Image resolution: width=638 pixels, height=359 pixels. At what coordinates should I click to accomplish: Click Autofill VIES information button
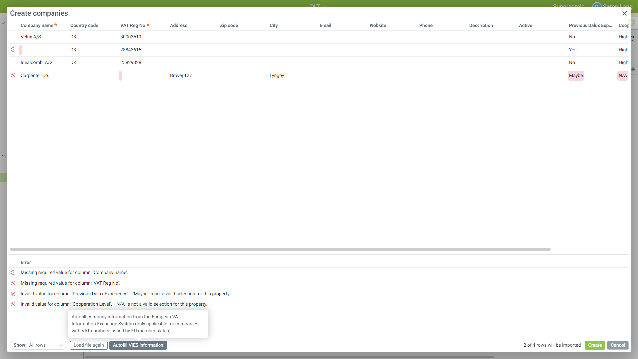[138, 345]
